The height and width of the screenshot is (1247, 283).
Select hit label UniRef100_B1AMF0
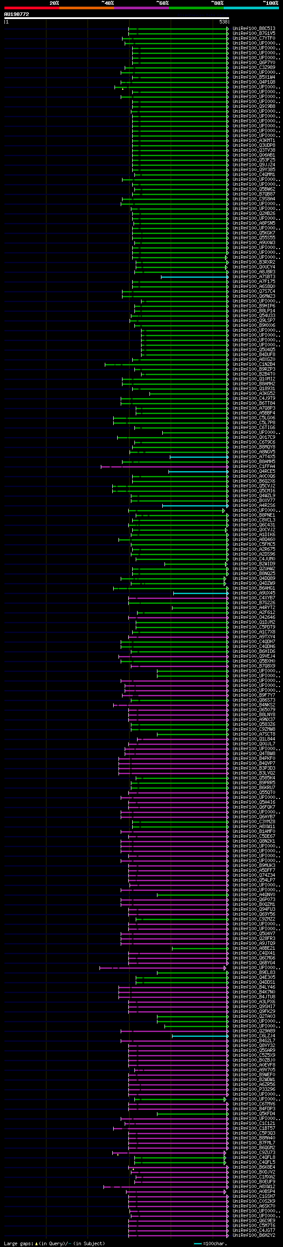point(254,831)
